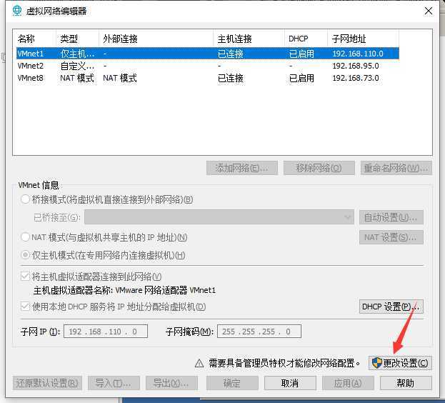Click the 子网地址 column header
The height and width of the screenshot is (403, 445).
364,39
